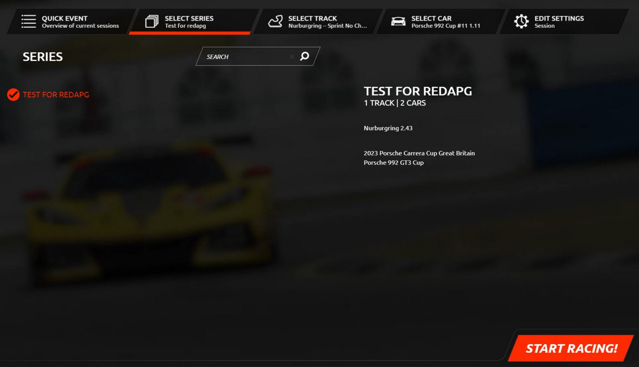
Task: Click the Nurburgring 2.43 track text
Action: click(388, 128)
